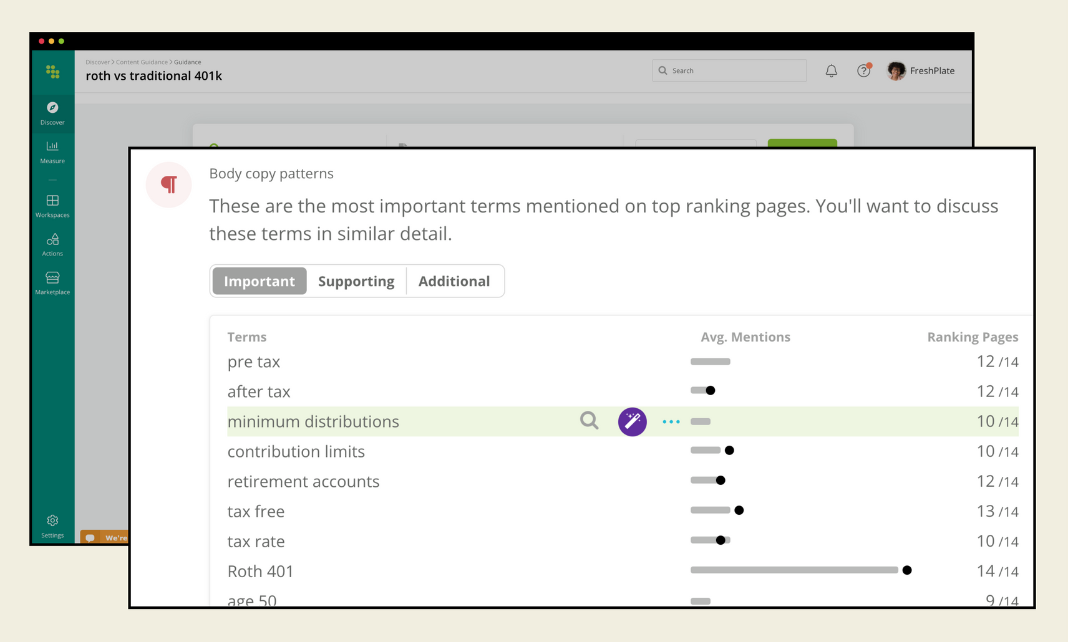
Task: Click the page title 'roth vs traditional 401k'
Action: pyautogui.click(x=153, y=76)
